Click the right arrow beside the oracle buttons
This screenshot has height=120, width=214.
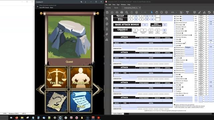click(98, 89)
